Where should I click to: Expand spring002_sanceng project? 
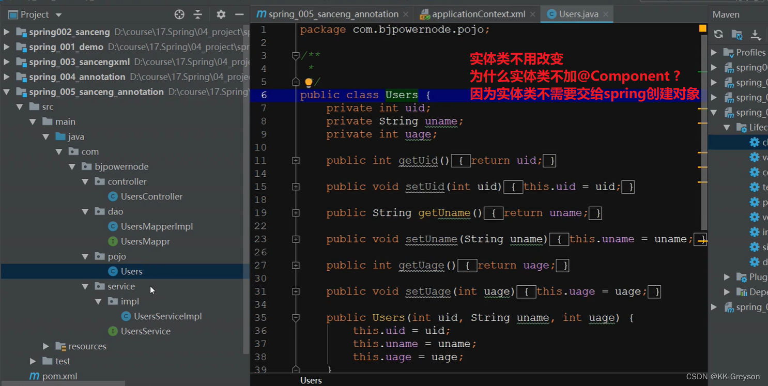(x=7, y=32)
